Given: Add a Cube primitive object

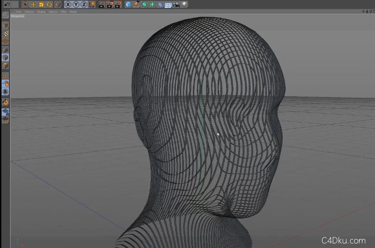Looking at the screenshot, I should [128, 4].
